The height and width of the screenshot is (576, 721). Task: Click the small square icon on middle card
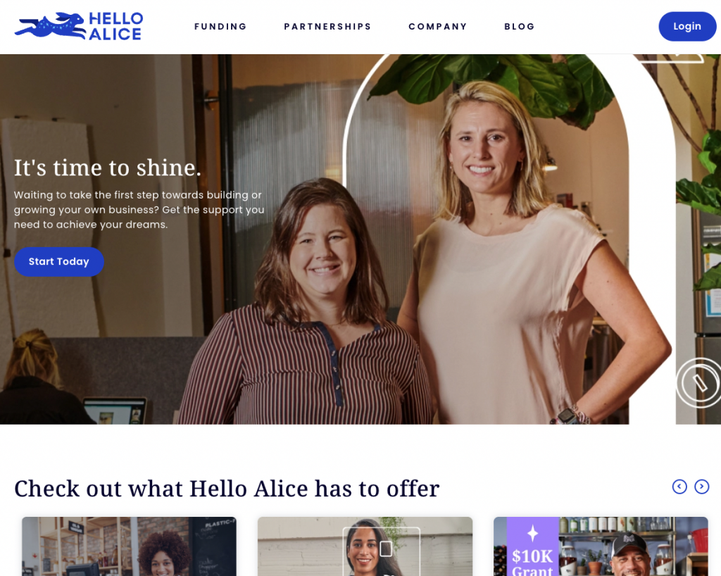point(386,549)
